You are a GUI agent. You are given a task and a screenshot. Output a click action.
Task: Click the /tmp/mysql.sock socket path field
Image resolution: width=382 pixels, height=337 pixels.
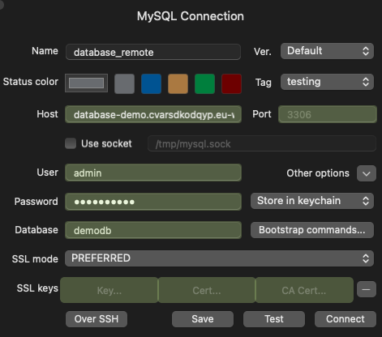(x=262, y=143)
